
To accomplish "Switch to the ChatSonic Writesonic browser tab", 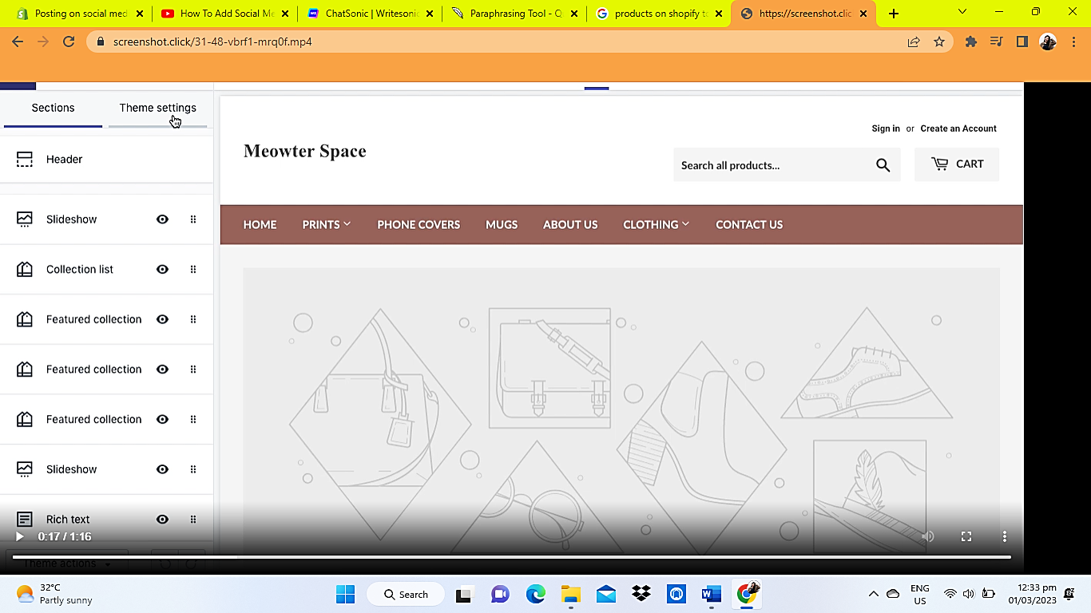I will (x=370, y=14).
